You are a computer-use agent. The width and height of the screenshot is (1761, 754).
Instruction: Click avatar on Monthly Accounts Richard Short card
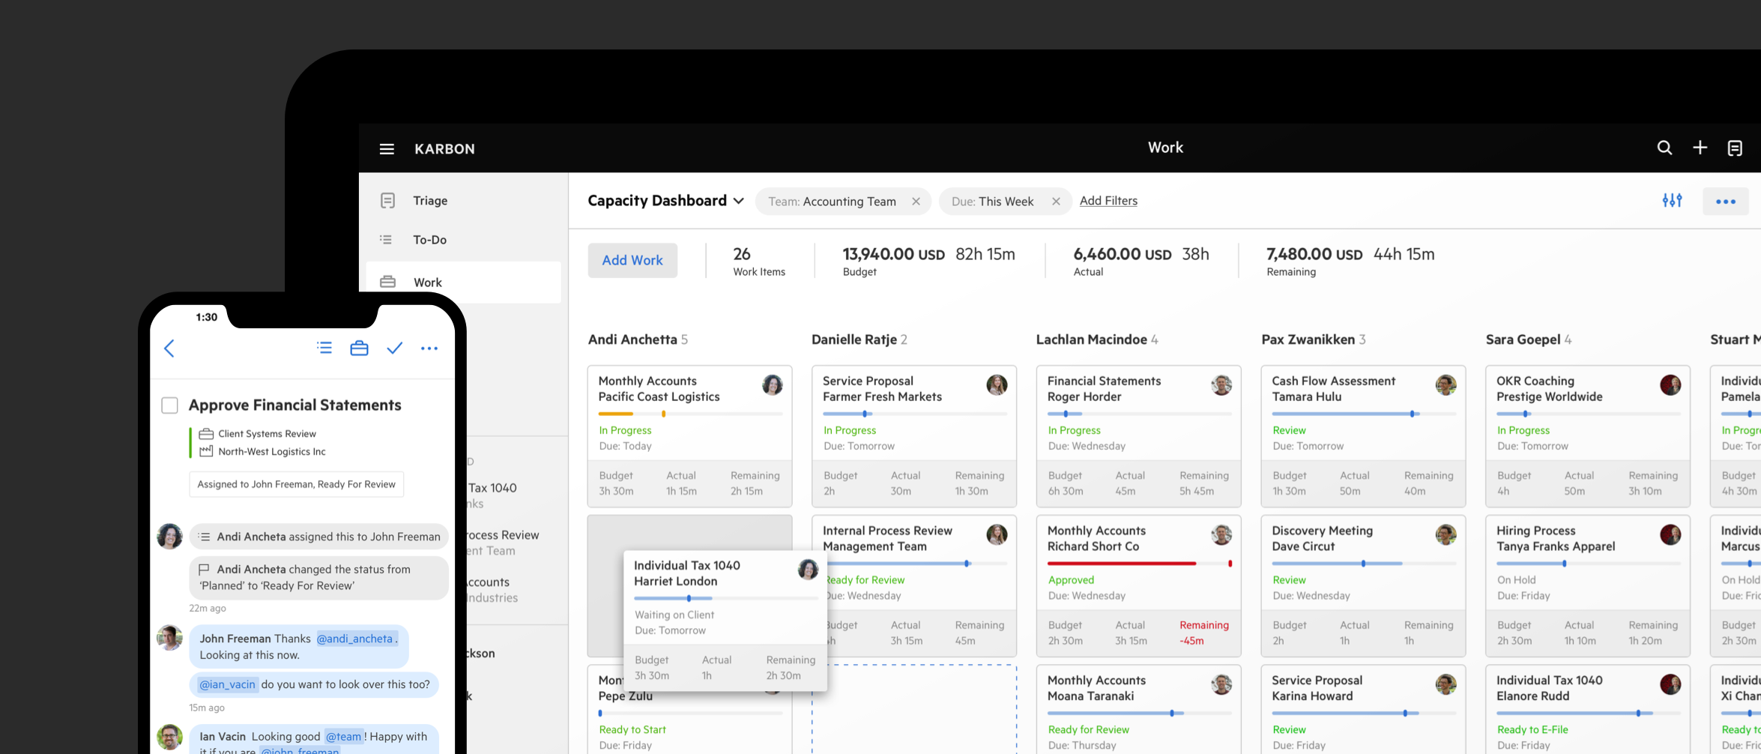[x=1221, y=534]
